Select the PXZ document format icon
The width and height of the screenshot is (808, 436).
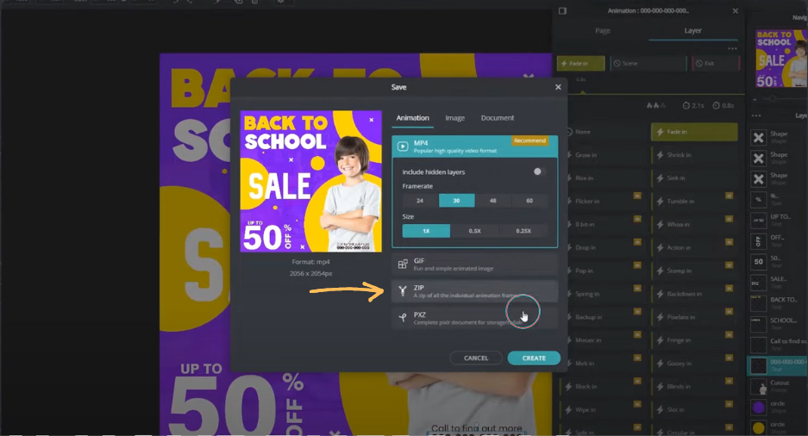(403, 318)
